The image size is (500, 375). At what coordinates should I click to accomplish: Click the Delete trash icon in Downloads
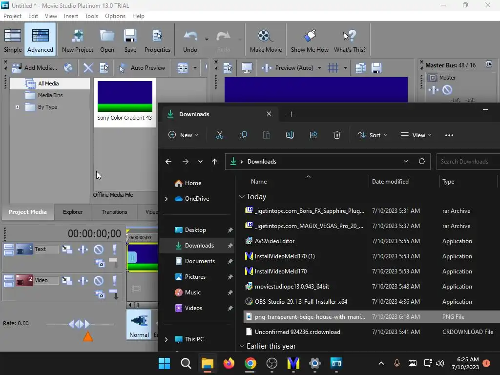pos(337,135)
